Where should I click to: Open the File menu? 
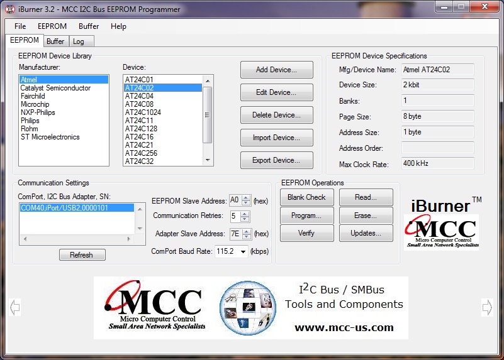coord(20,26)
